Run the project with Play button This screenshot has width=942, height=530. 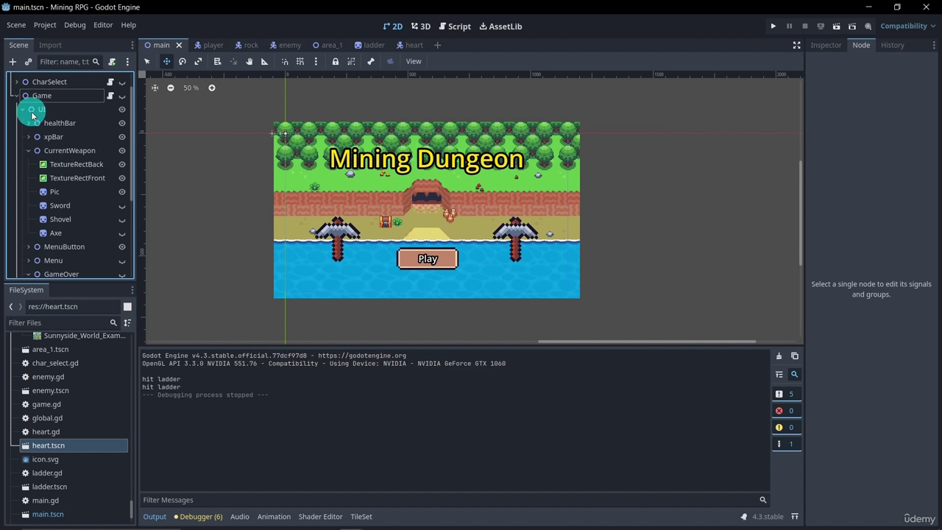(x=773, y=26)
